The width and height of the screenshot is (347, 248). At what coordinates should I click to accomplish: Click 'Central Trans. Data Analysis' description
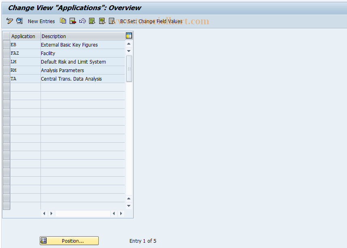point(83,79)
